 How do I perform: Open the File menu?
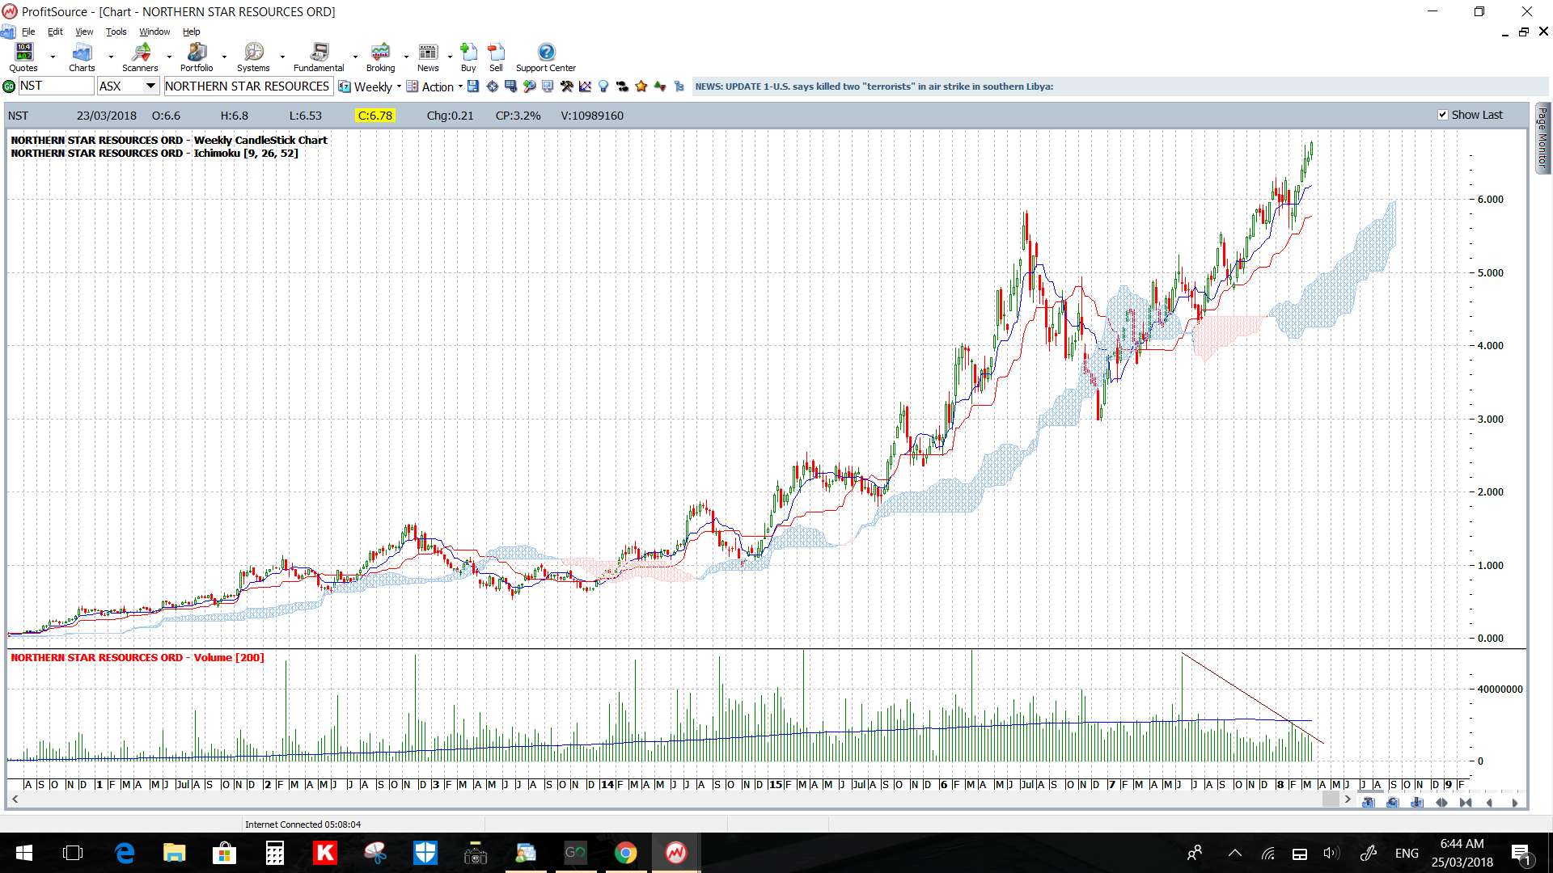tap(28, 32)
